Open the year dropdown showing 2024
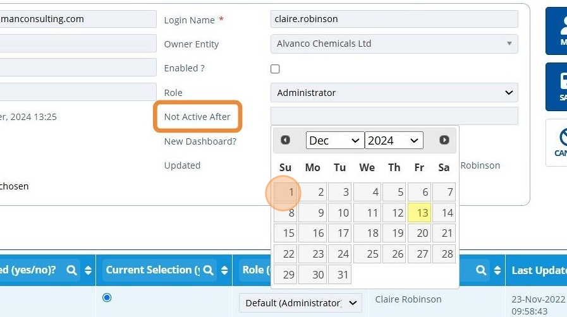The image size is (567, 317). click(x=394, y=140)
